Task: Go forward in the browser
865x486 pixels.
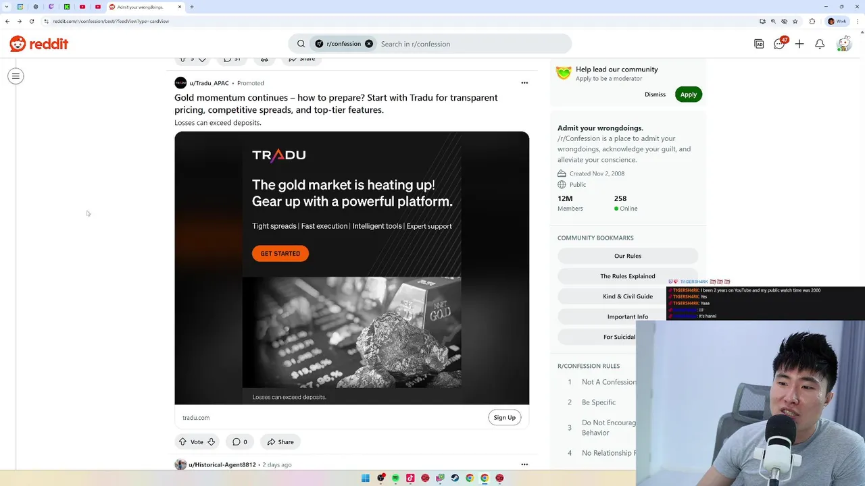Action: pos(19,21)
